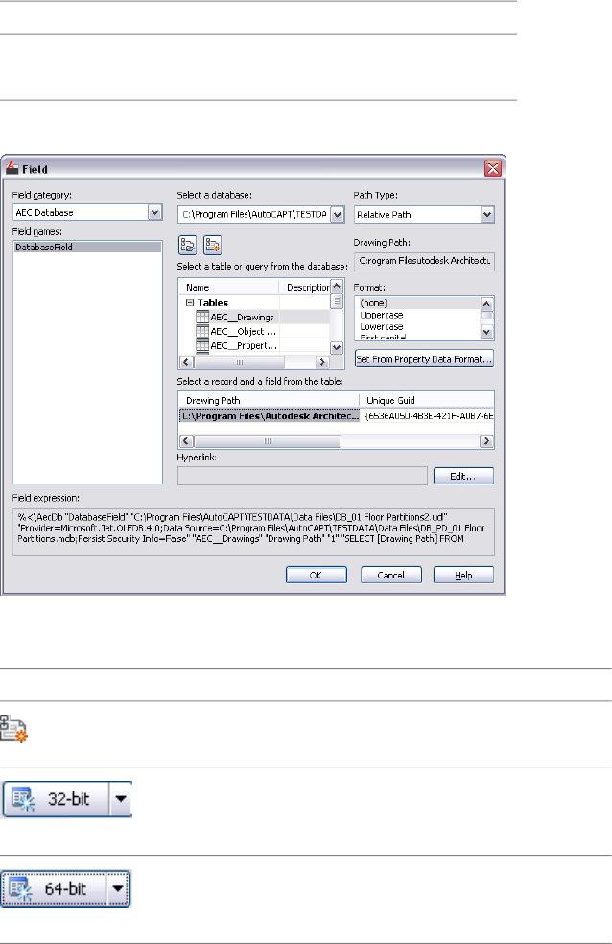Click scroll right arrow in tables list

(x=322, y=362)
